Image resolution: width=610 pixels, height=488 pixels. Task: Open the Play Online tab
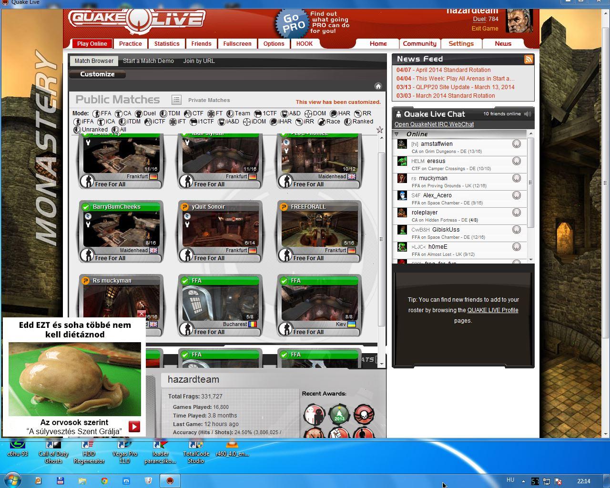pyautogui.click(x=92, y=43)
